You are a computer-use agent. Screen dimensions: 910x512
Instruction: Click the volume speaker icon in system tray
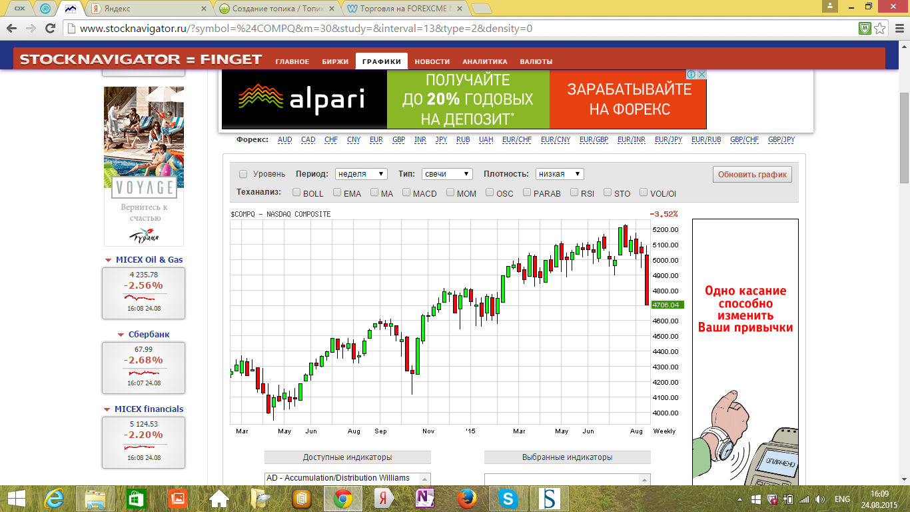tap(819, 499)
